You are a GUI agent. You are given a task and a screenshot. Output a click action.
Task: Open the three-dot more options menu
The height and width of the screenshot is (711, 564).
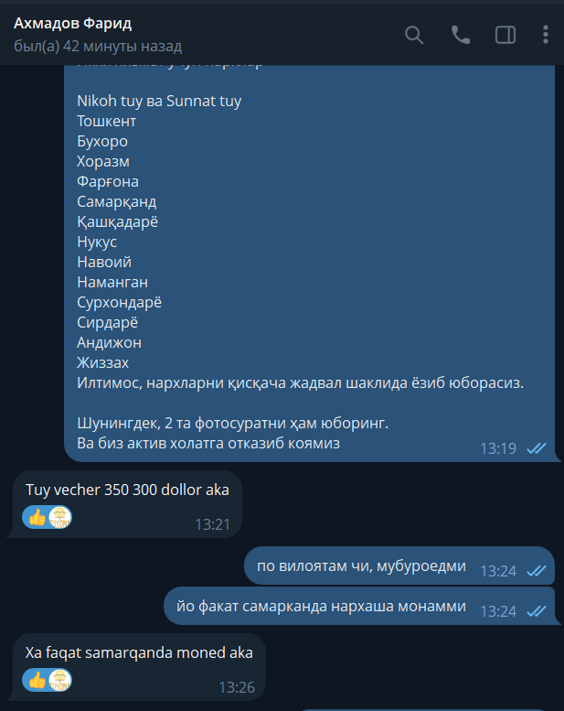click(546, 35)
